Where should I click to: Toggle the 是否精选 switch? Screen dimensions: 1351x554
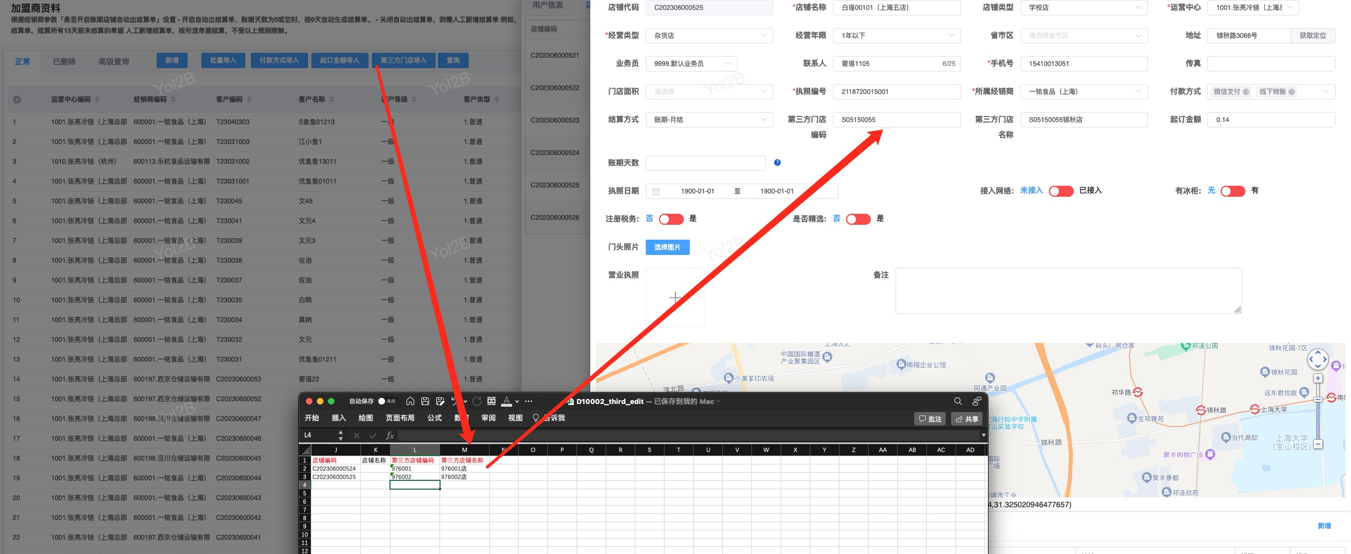tap(858, 219)
